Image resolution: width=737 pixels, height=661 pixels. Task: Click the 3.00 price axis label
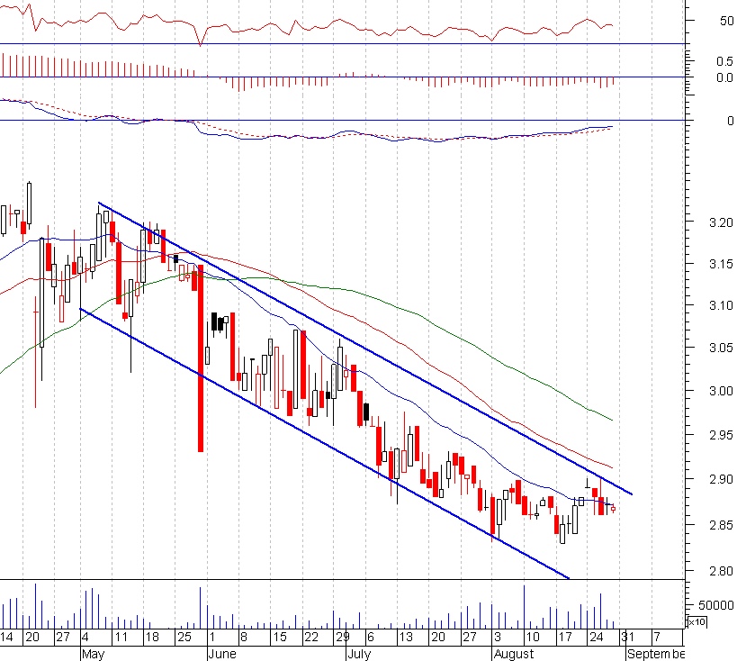(721, 391)
